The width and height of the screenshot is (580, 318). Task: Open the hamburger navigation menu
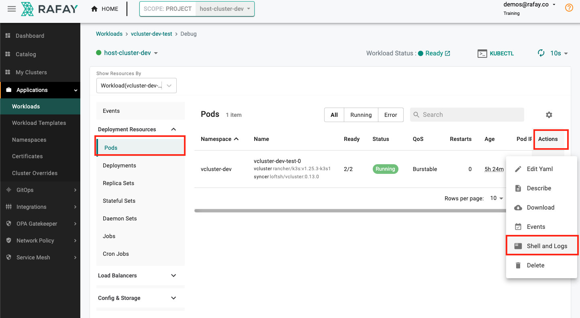(12, 9)
